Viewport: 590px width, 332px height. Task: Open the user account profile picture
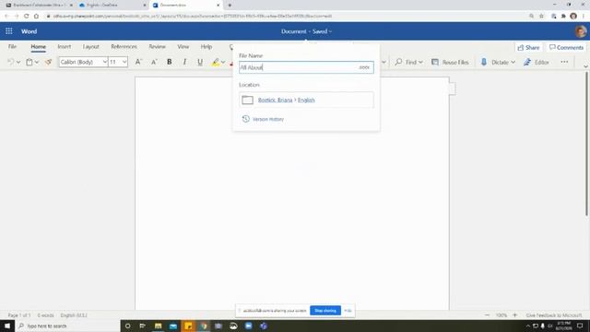tap(581, 31)
